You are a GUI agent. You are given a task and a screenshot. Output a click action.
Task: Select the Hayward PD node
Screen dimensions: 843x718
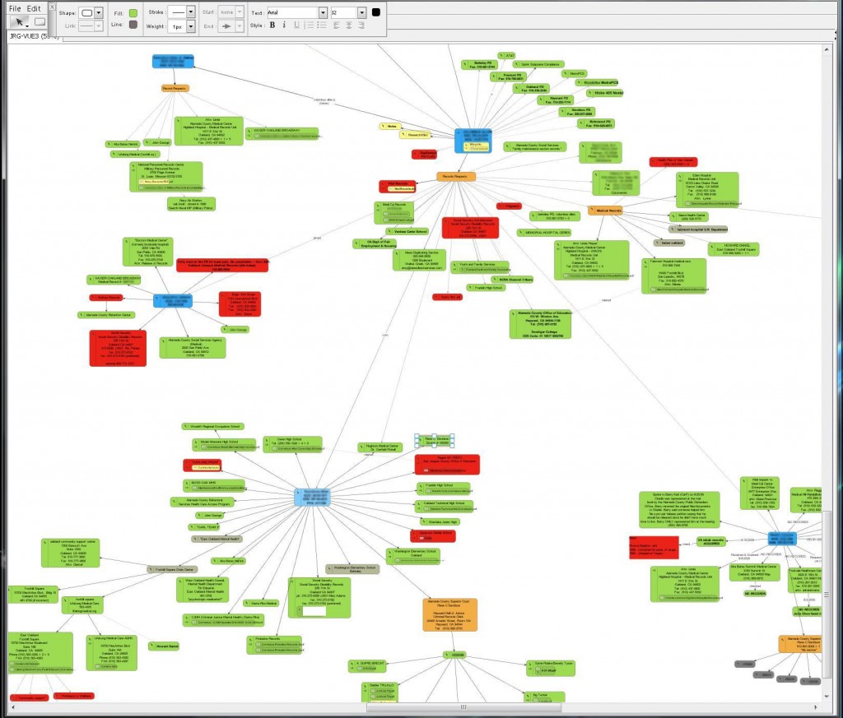tap(556, 100)
